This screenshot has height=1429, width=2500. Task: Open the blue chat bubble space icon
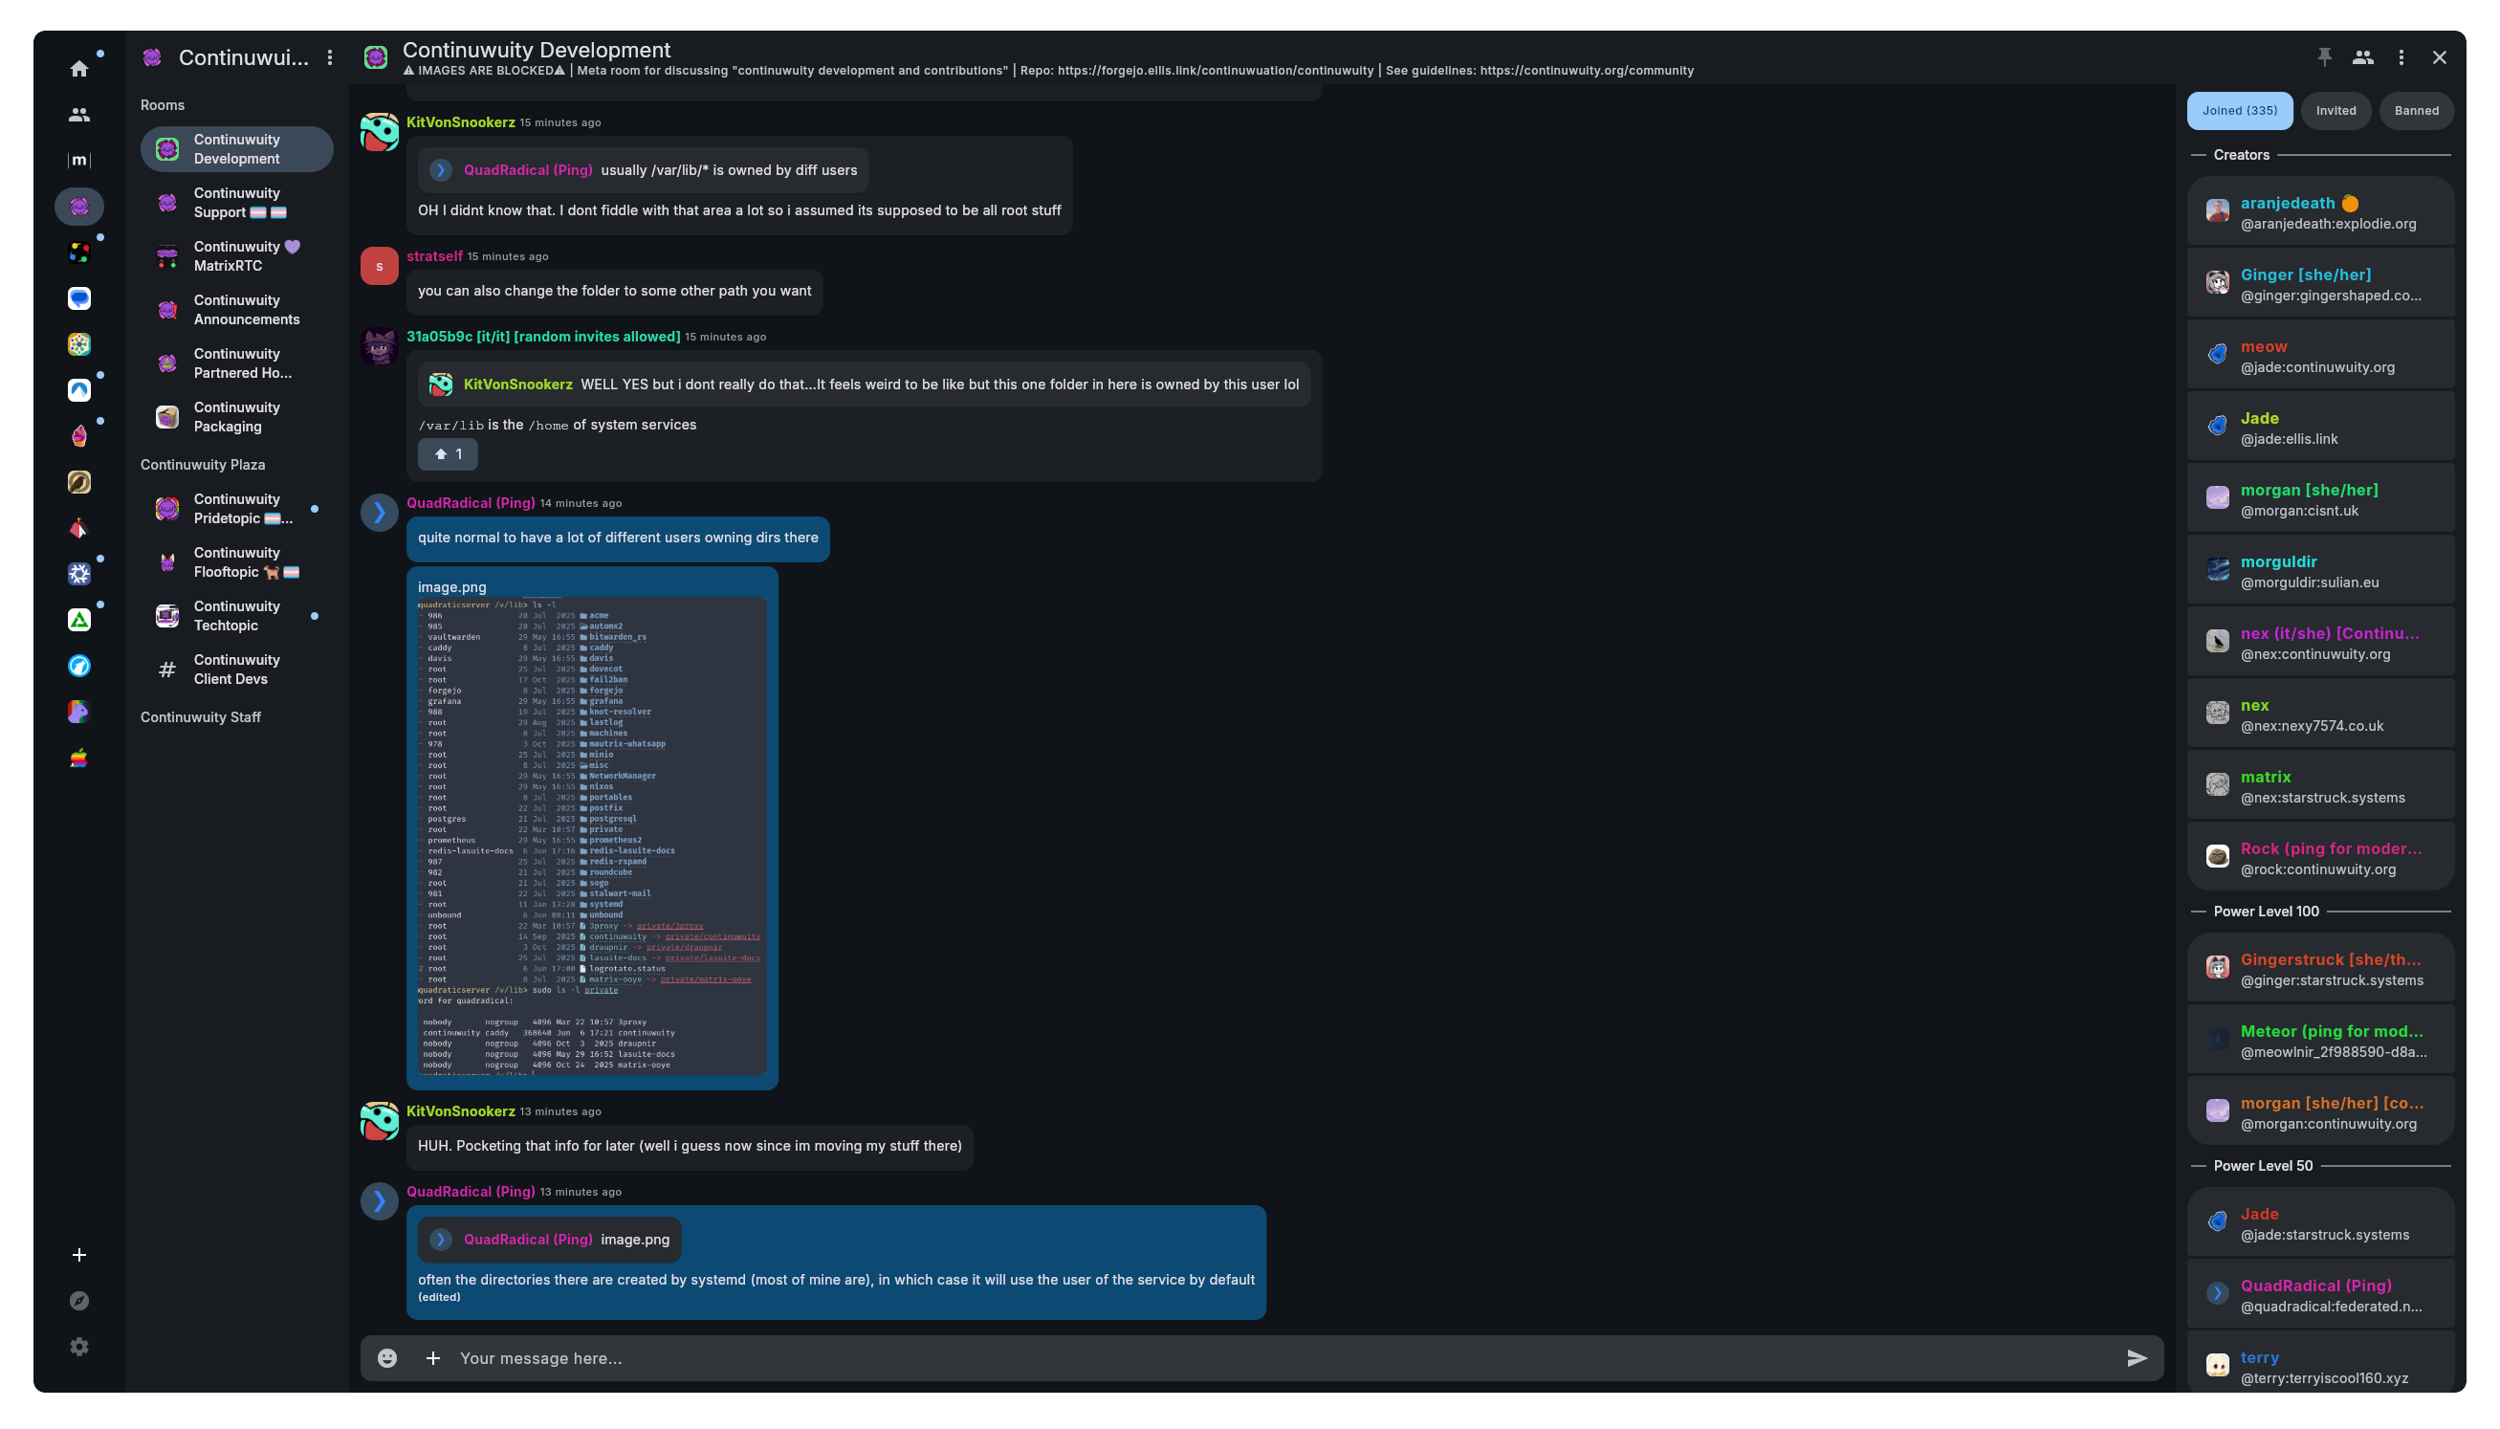(x=79, y=298)
